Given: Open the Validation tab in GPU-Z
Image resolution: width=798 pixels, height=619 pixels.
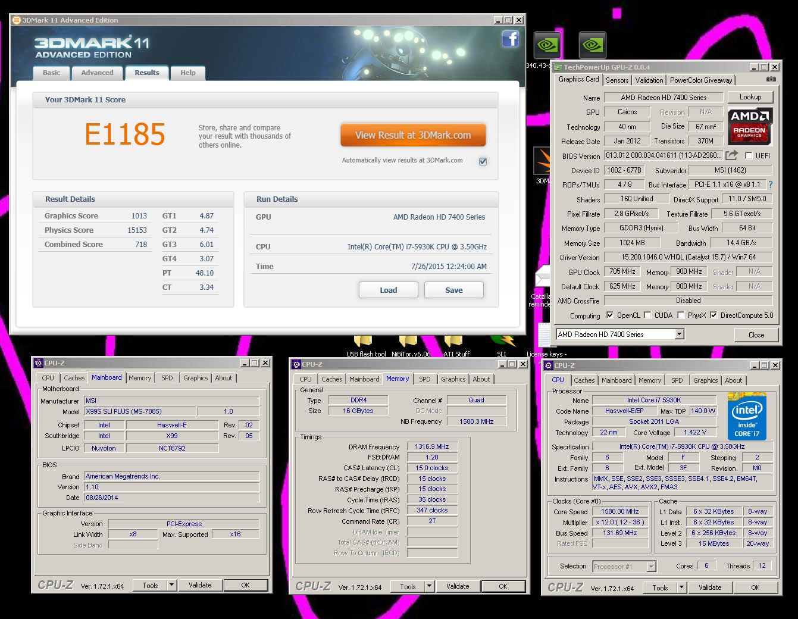Looking at the screenshot, I should click(649, 80).
